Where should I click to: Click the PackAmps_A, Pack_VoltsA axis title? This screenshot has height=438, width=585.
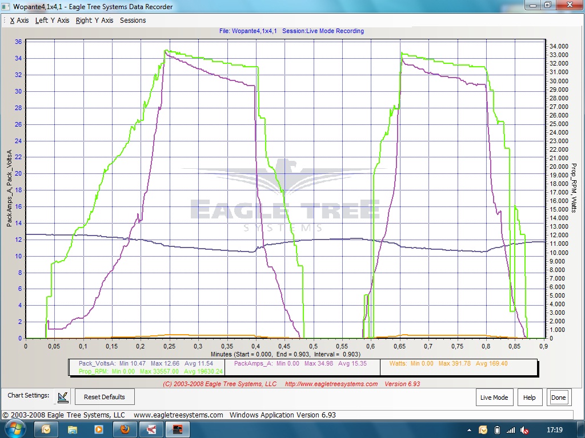pos(9,188)
